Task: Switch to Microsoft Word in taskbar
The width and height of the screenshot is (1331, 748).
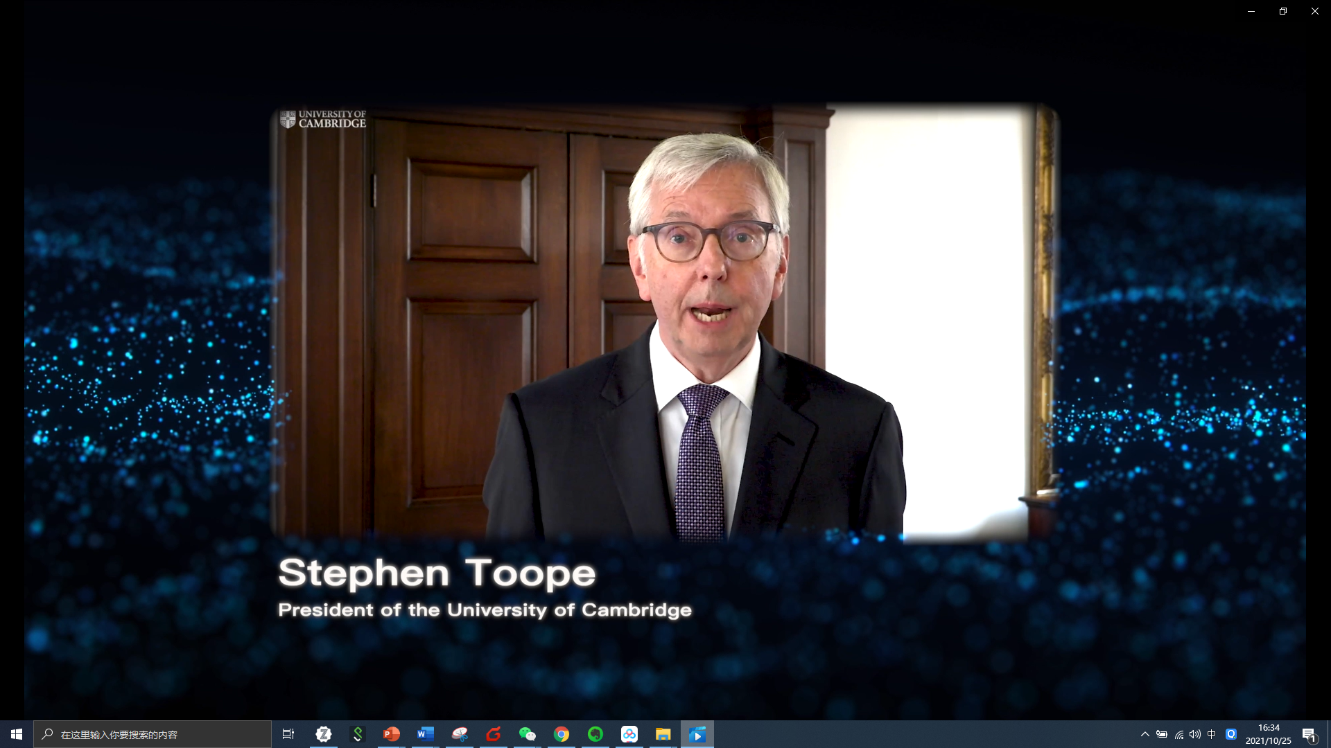Action: [425, 734]
